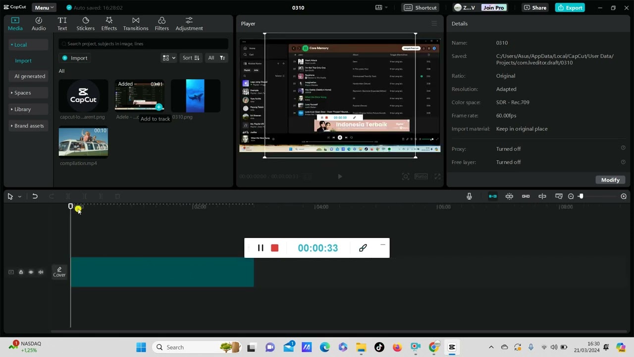Select the 0310.png whale thumbnail
The image size is (634, 357).
tap(195, 96)
